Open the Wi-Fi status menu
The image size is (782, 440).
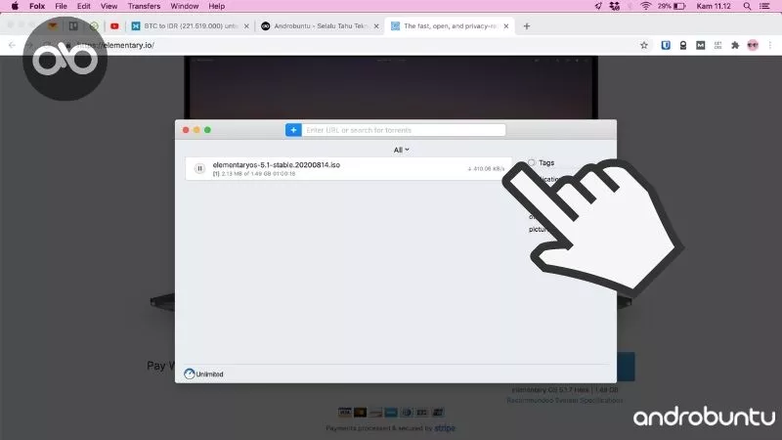(x=646, y=6)
